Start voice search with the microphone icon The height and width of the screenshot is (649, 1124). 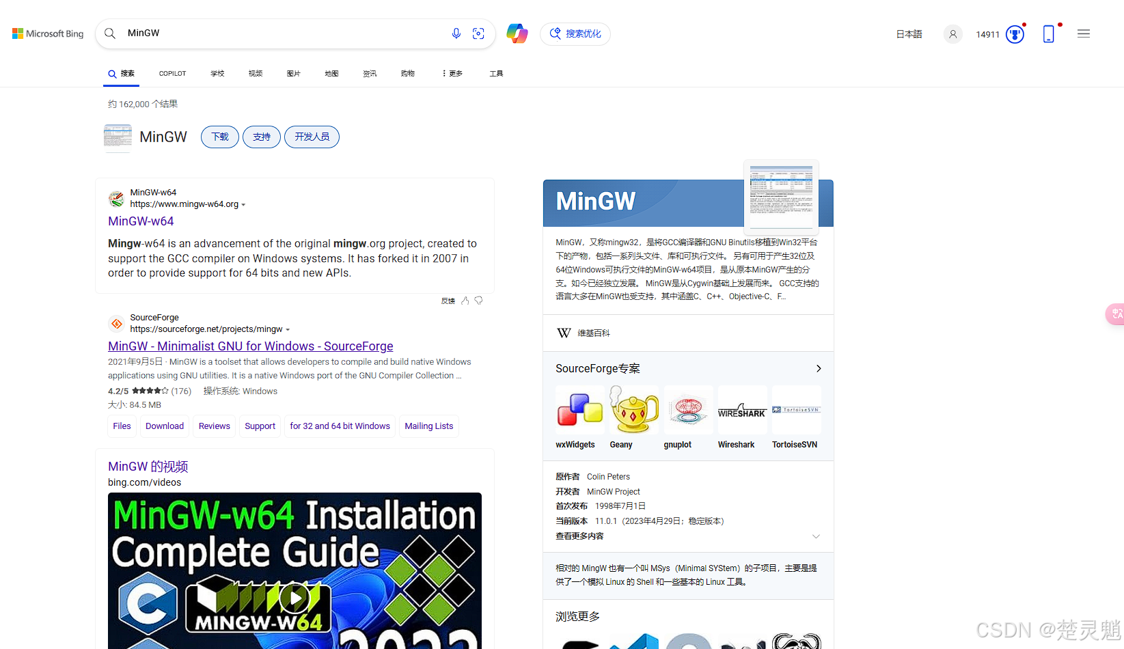coord(456,33)
